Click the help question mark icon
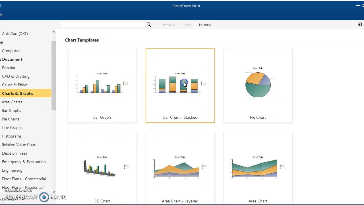 click(x=360, y=25)
